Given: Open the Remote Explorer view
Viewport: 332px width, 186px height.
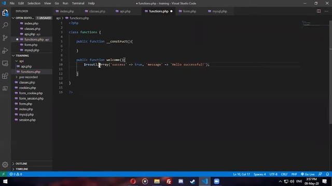Looking at the screenshot, I should pos(5,63).
